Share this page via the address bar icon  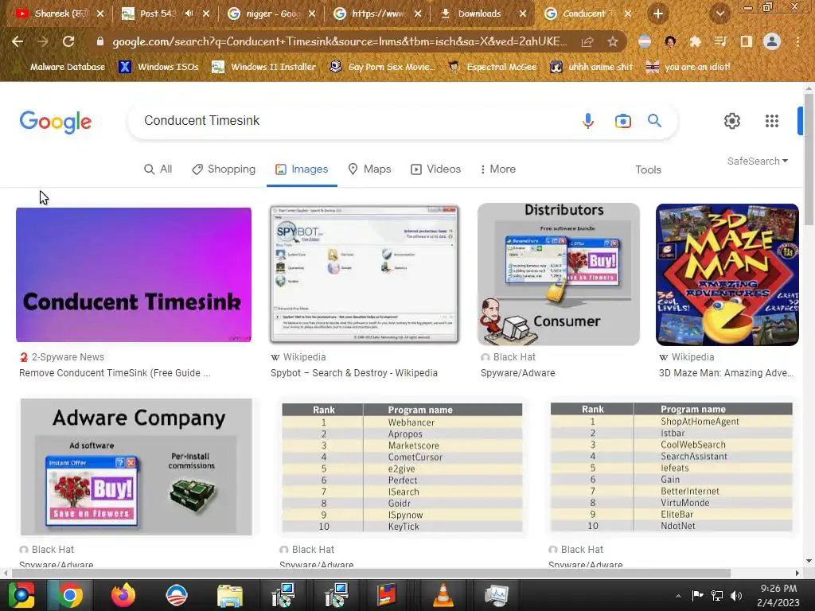coord(587,41)
